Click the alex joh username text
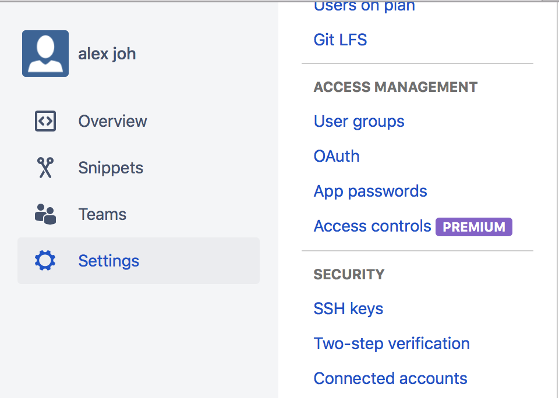Viewport: 559px width, 398px height. (107, 53)
